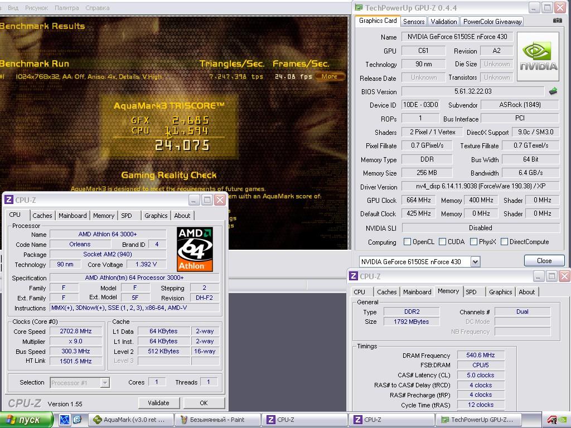
Task: Click the BIOS save chip icon in GPU-Z
Action: 553,91
